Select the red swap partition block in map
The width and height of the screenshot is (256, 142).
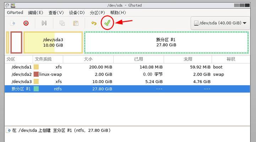click(x=16, y=43)
